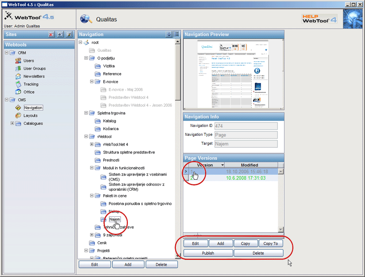
Task: Expand the WebTool.Net 4 node
Action: pos(92,144)
